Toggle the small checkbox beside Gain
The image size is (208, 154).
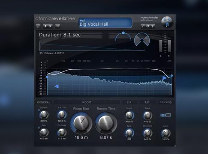pyautogui.click(x=39, y=127)
